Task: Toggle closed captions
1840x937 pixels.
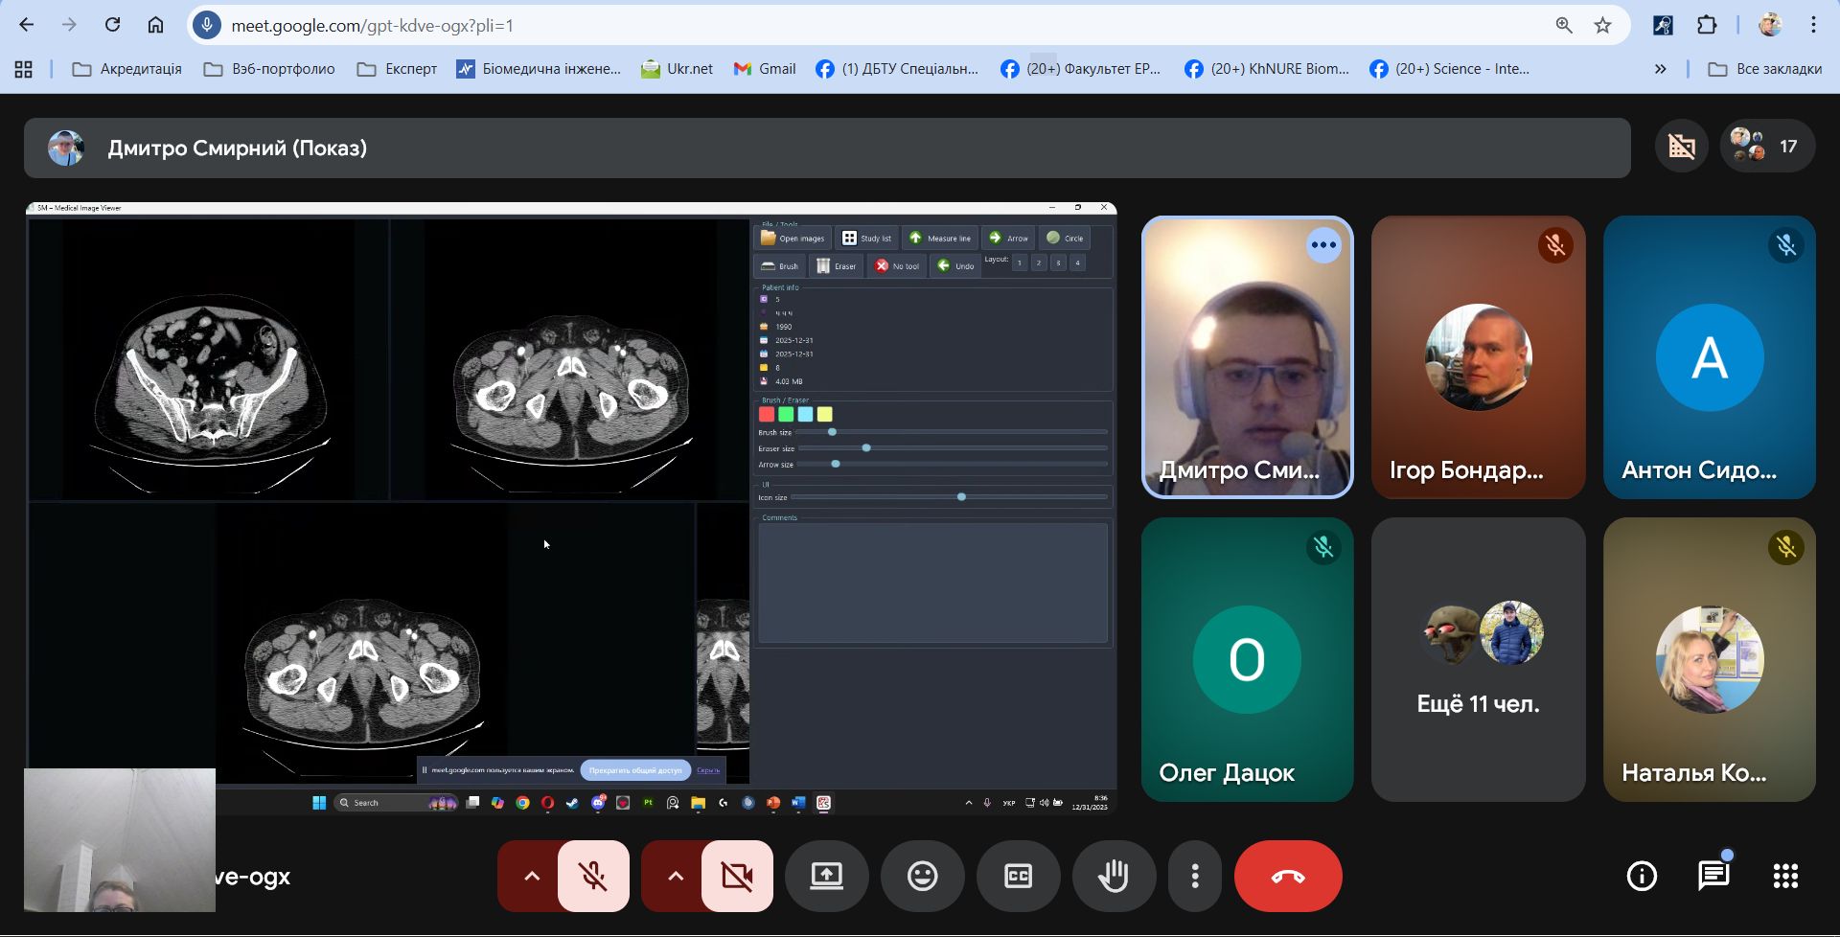Action: pyautogui.click(x=1018, y=876)
